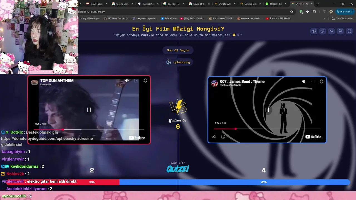Pause the Top Gun Anthem video
This screenshot has width=356, height=200.
click(89, 110)
